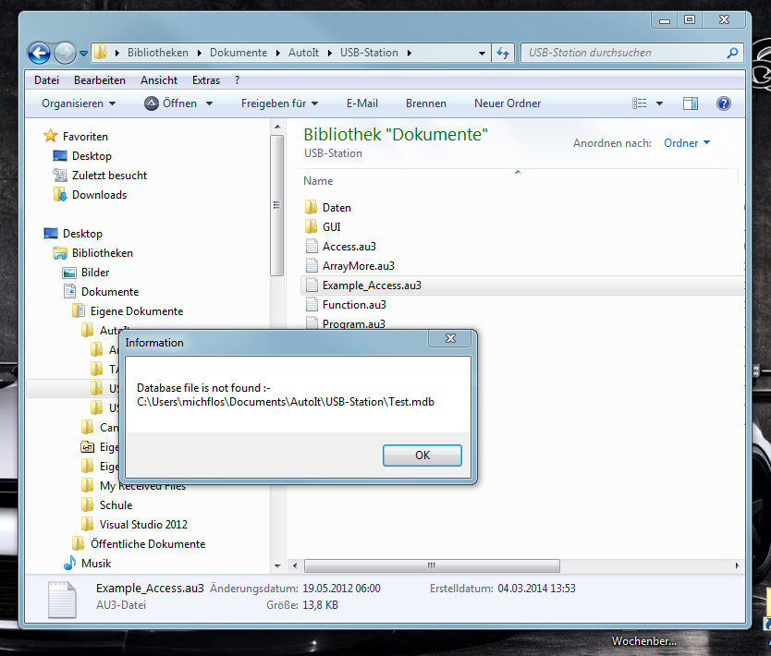Select the Access.au3 file
Image resolution: width=771 pixels, height=656 pixels.
coord(349,247)
